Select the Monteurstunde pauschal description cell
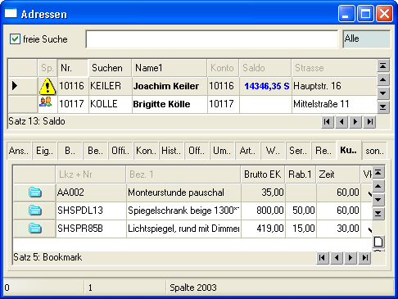This screenshot has height=299, width=398. point(183,193)
